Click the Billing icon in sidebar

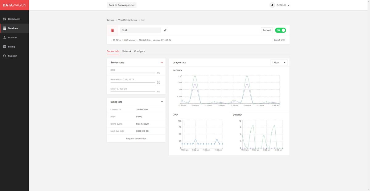point(5,47)
